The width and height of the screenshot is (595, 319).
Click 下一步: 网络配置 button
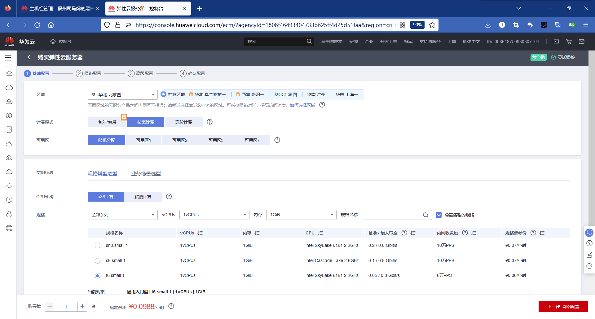(563, 307)
